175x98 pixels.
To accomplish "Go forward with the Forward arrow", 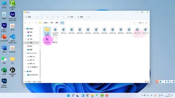I will (x=29, y=23).
